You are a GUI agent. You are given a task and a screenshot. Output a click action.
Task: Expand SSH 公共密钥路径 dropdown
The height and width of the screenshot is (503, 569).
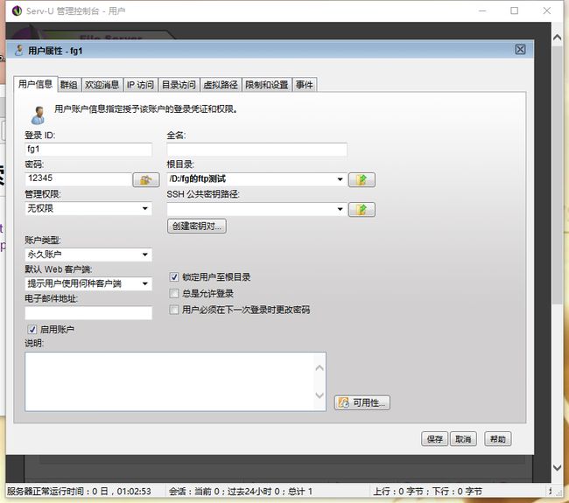click(x=340, y=209)
